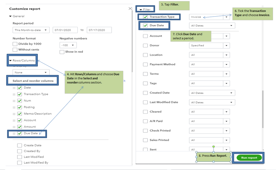Open the This Month-to-date period dropdown
Viewport: 276px width, 170px height.
pos(31,30)
